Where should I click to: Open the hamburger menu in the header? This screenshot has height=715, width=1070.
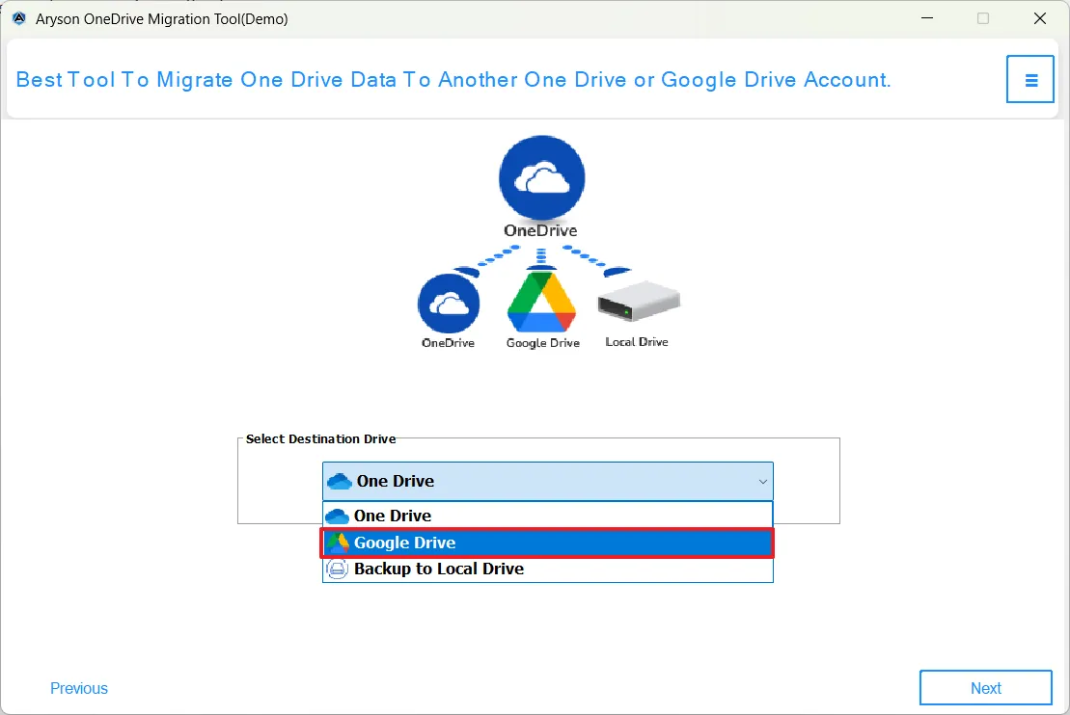[1030, 80]
